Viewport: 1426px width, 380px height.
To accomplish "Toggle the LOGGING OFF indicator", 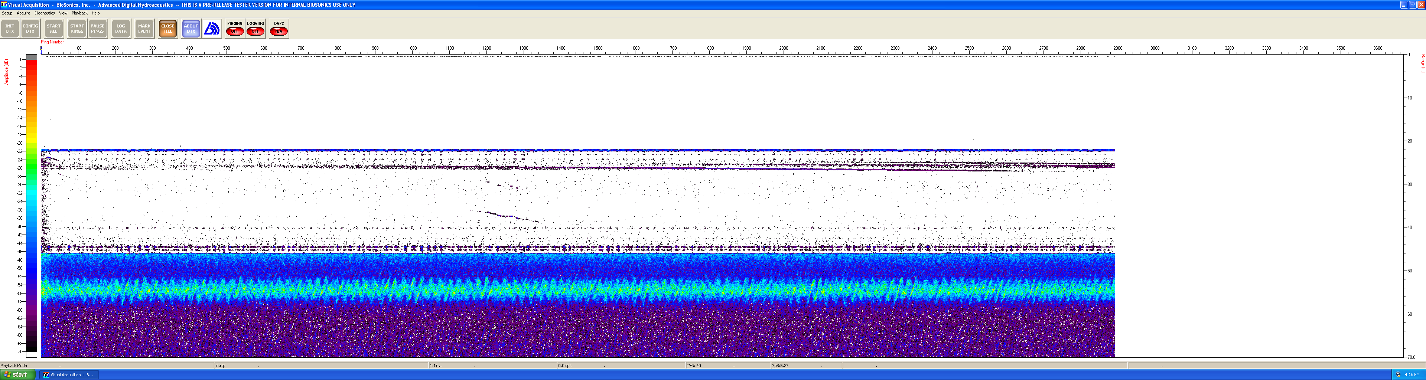I will 255,29.
